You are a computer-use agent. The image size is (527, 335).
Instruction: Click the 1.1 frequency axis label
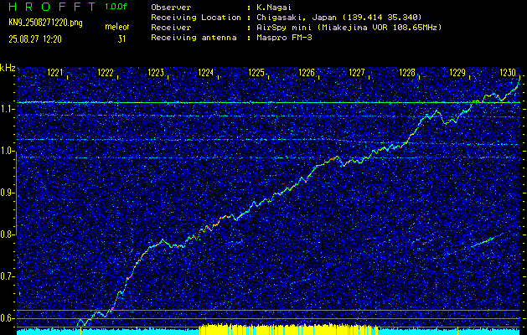pyautogui.click(x=7, y=109)
